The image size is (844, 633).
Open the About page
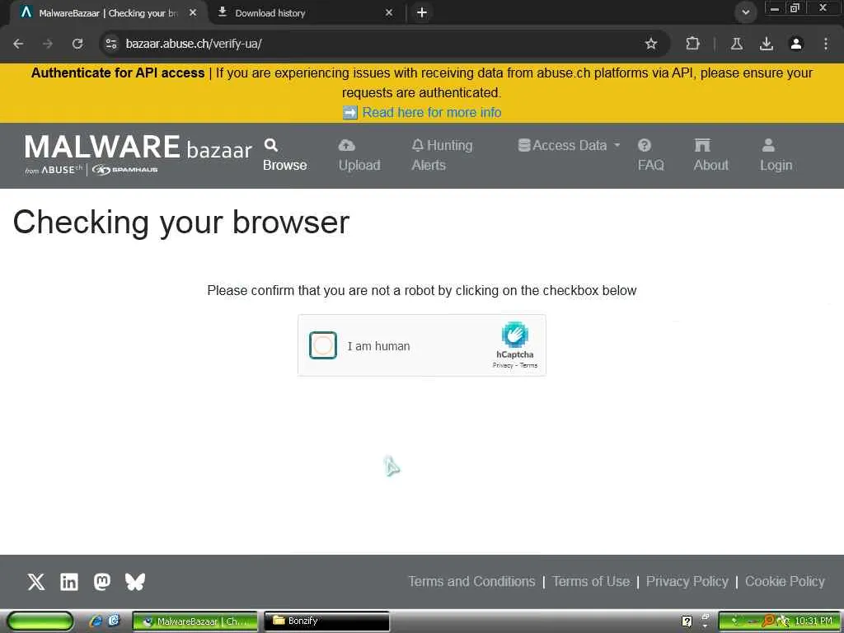pos(710,155)
